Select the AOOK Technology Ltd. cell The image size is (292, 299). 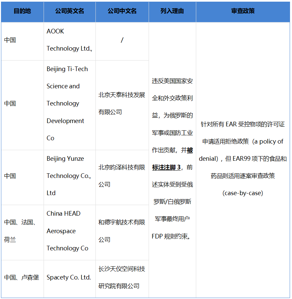[x=69, y=40]
